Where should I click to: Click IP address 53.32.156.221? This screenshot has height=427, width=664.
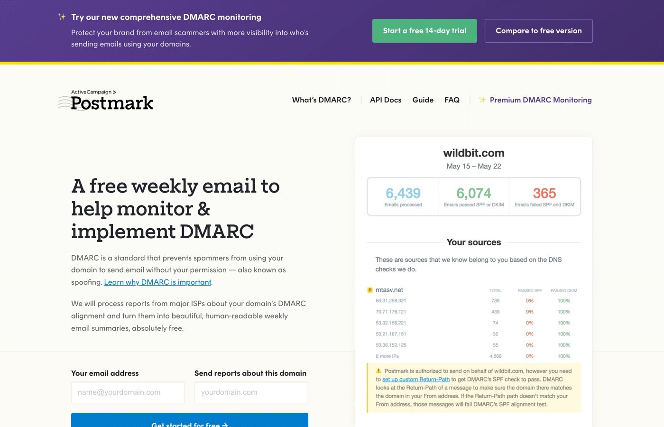point(391,323)
